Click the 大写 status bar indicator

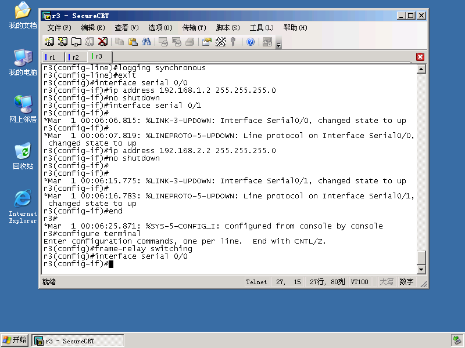(x=387, y=282)
